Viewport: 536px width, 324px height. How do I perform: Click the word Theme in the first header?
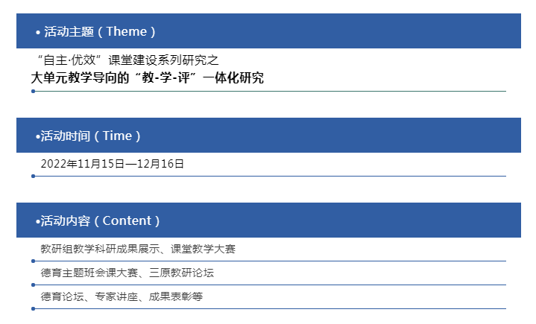[127, 31]
